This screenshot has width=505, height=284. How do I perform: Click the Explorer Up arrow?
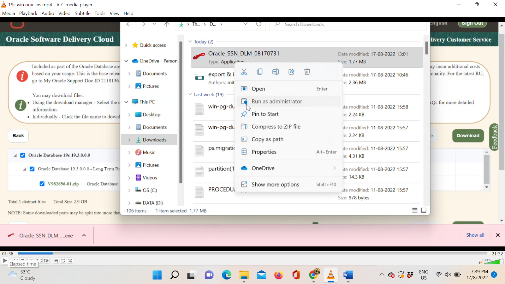(x=167, y=24)
